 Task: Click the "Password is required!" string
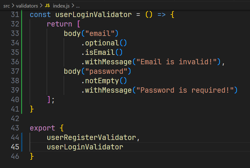[185, 90]
